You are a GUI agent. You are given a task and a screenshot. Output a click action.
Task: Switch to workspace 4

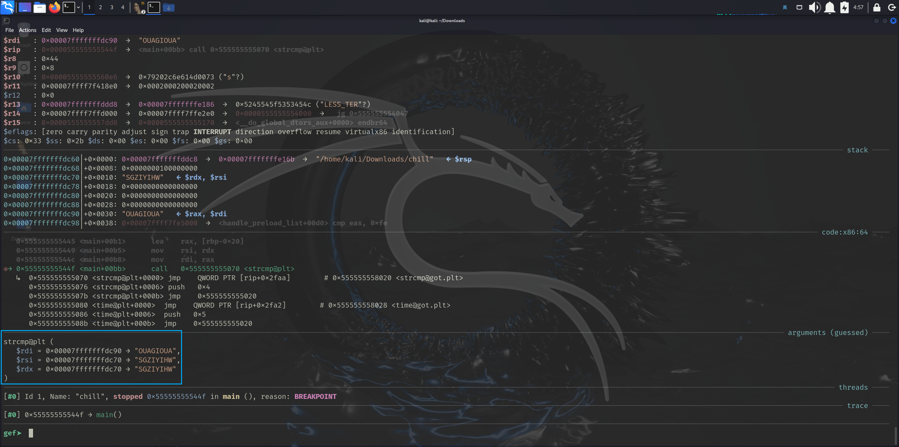[123, 7]
